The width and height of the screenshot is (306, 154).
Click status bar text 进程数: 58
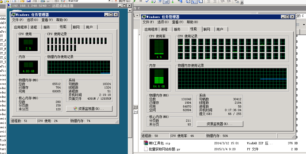pos(150,136)
